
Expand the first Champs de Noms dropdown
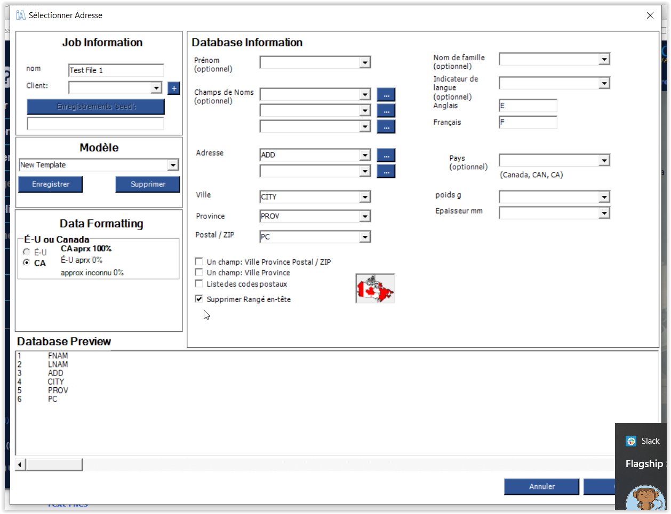pos(365,95)
